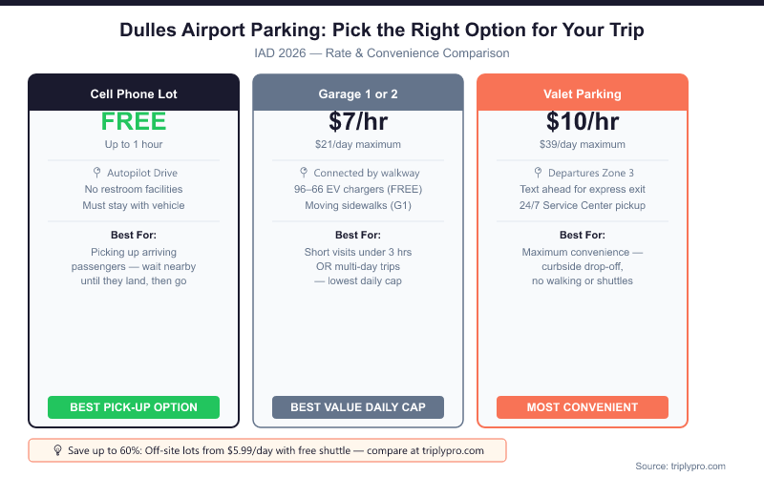
Task: Click the location pin beside Autopilot Drive
Action: coord(96,173)
